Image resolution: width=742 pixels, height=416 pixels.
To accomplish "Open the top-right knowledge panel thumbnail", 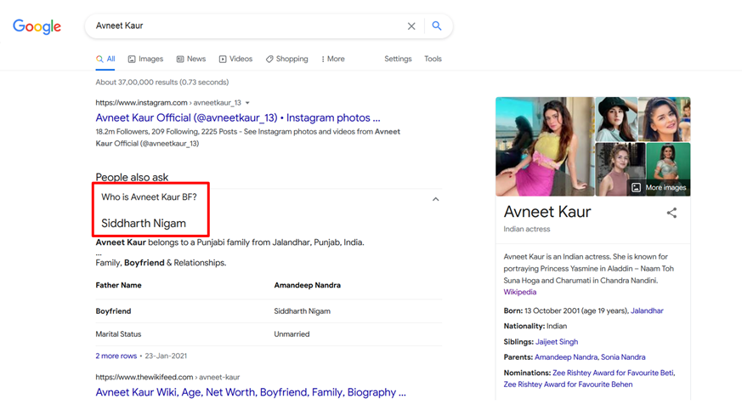I will 665,119.
